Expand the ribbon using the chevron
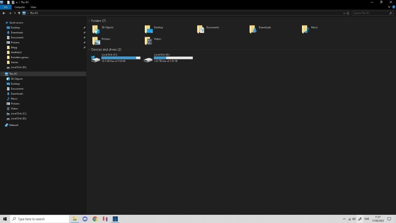Viewport: 396px width, 223px height. point(388,7)
